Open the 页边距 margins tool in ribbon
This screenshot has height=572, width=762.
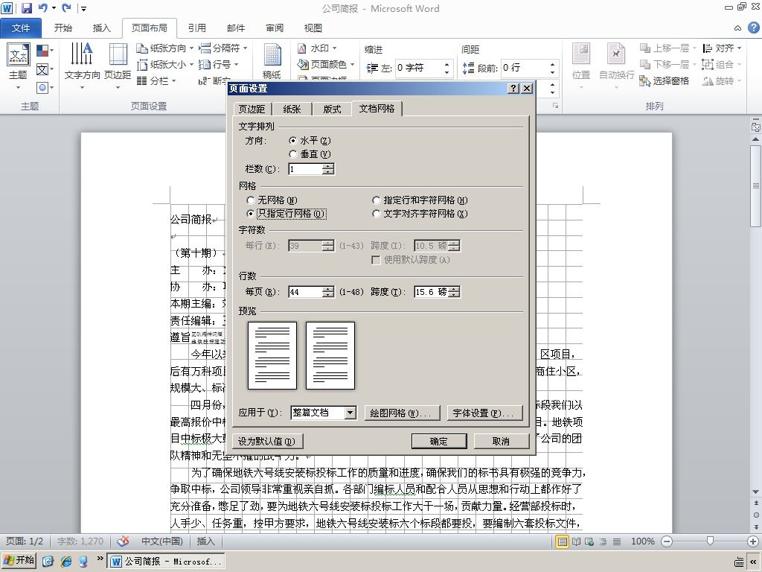coord(118,66)
